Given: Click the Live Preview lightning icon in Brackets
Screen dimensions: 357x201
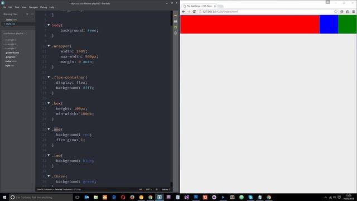Looking at the screenshot, I should 176,16.
